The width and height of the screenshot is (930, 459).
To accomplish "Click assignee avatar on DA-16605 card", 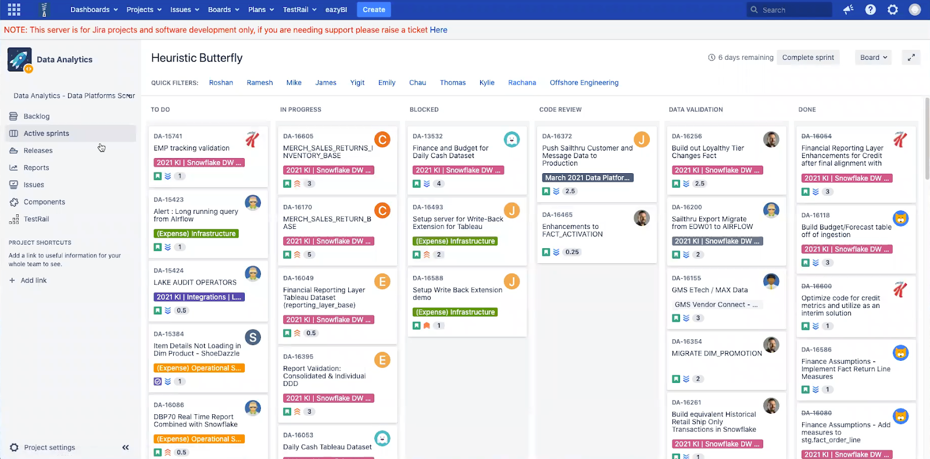I will click(382, 139).
